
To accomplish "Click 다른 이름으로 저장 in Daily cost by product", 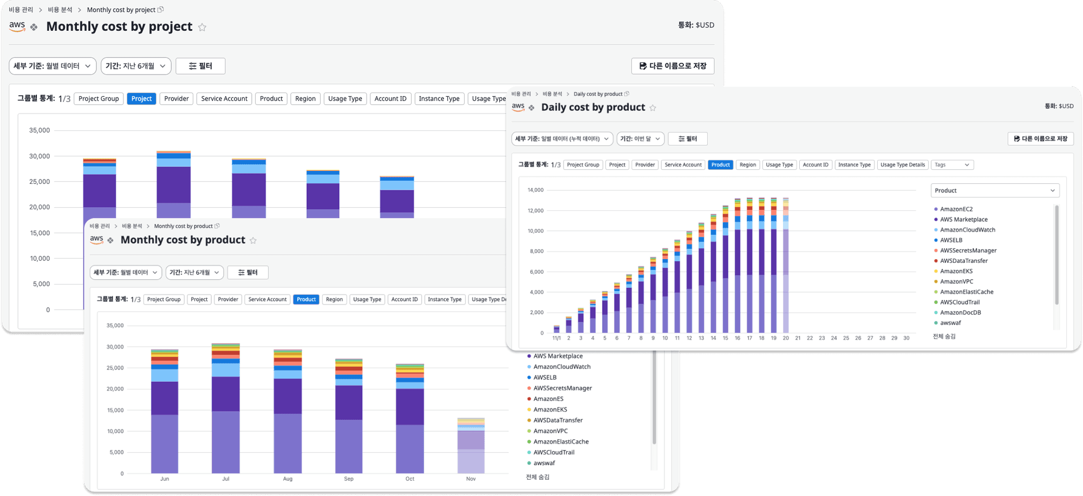I will 1040,139.
